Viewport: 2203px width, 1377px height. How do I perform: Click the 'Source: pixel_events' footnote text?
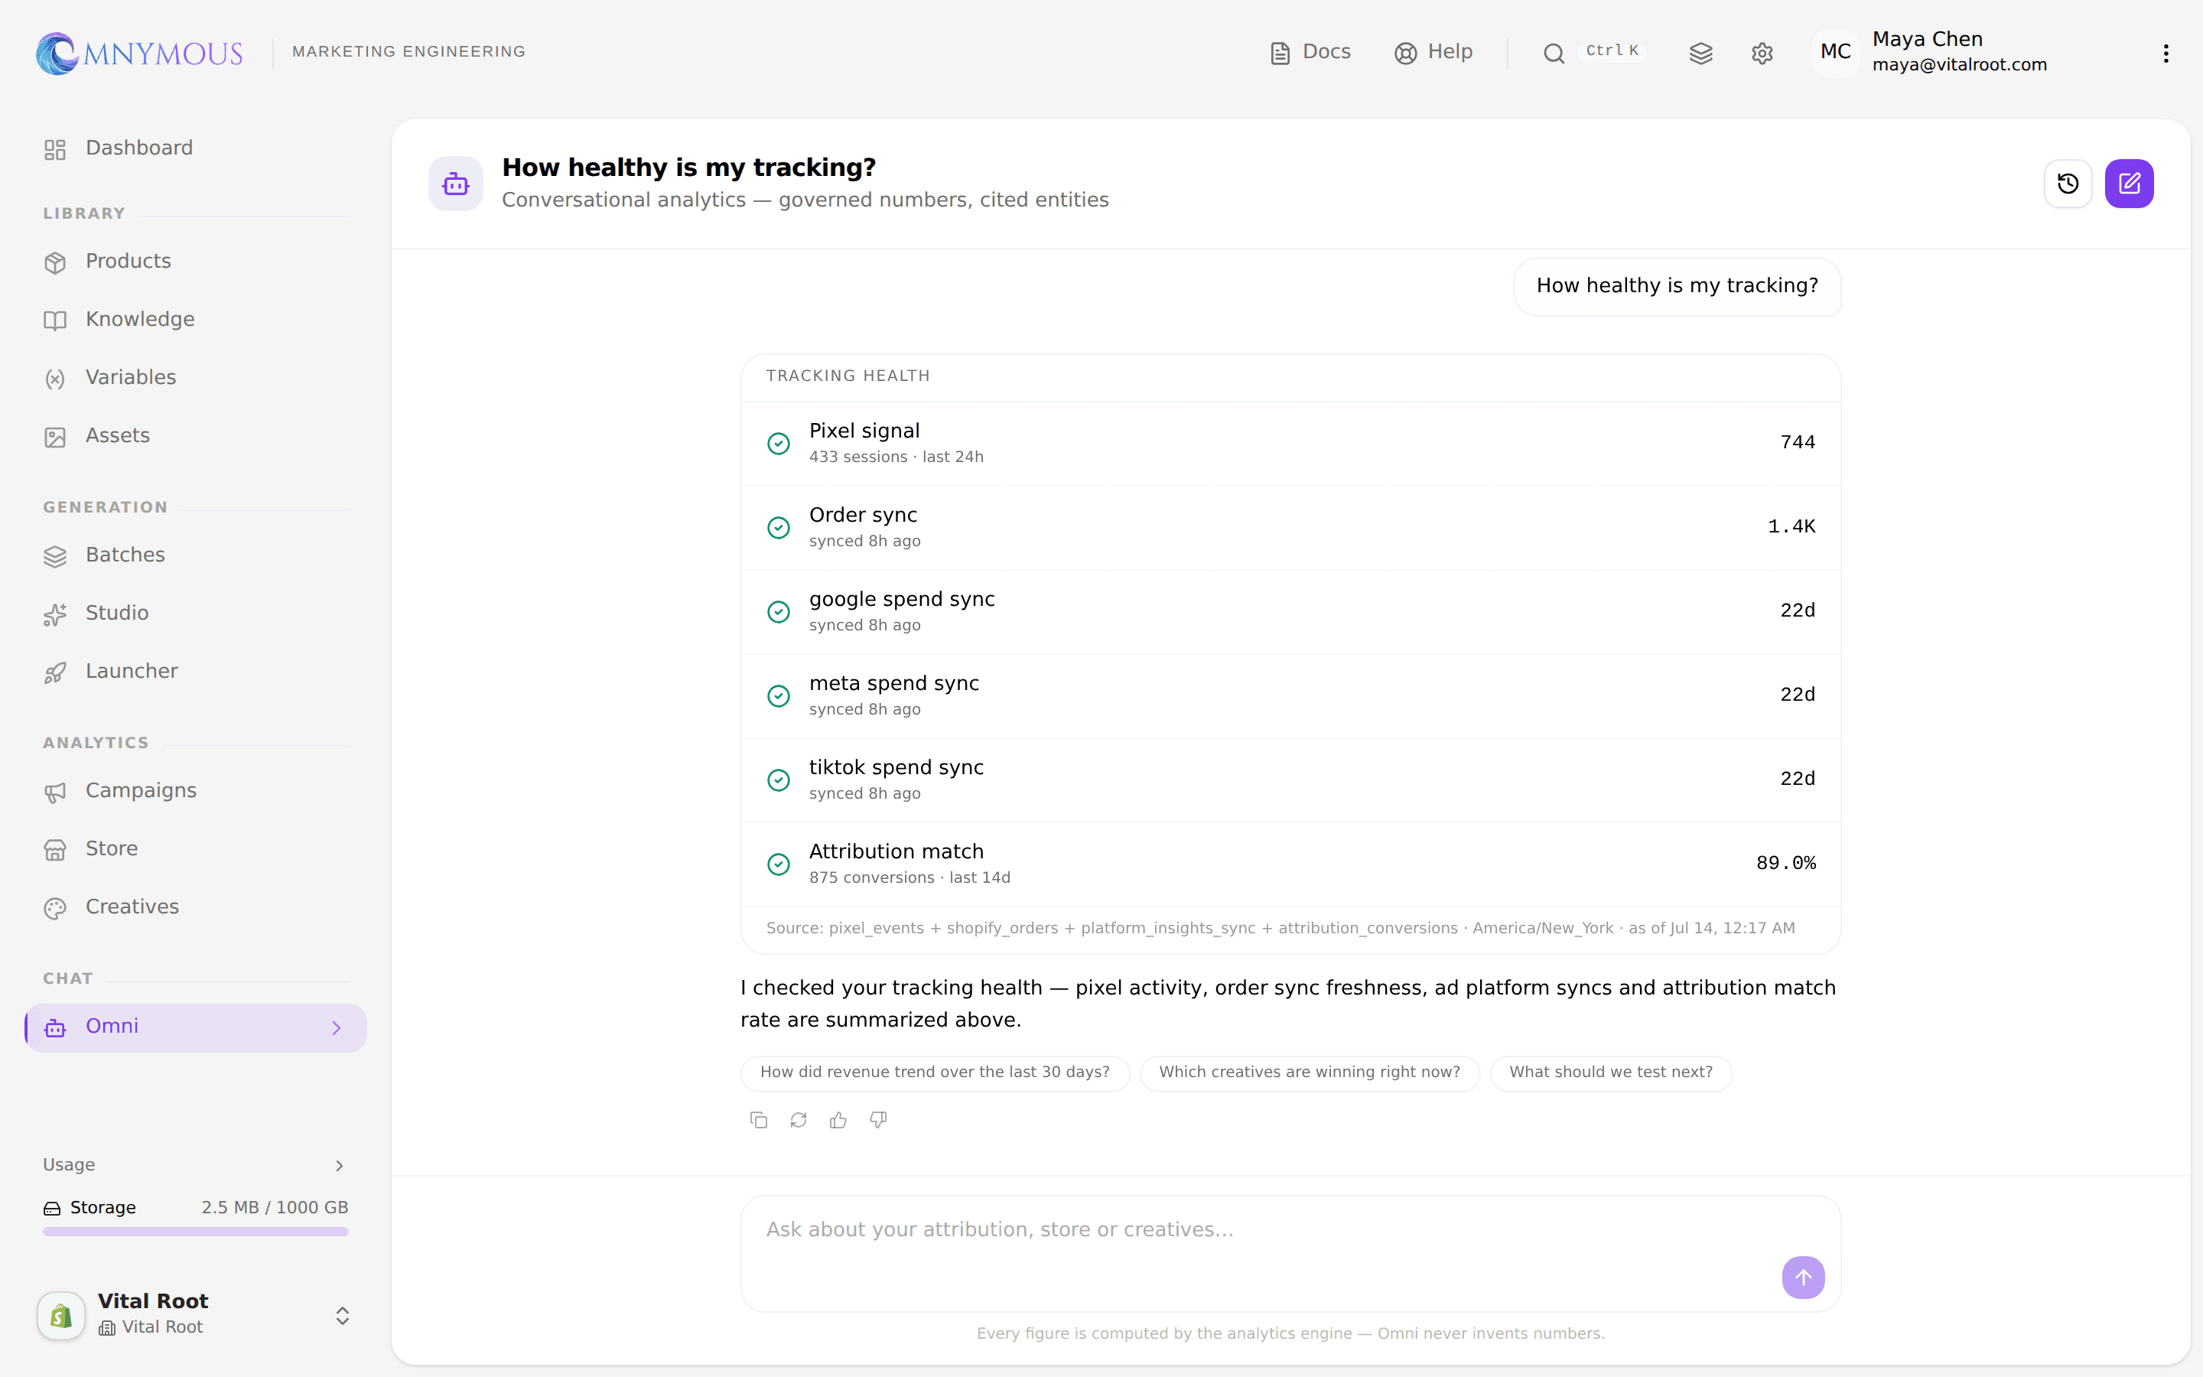point(1280,928)
